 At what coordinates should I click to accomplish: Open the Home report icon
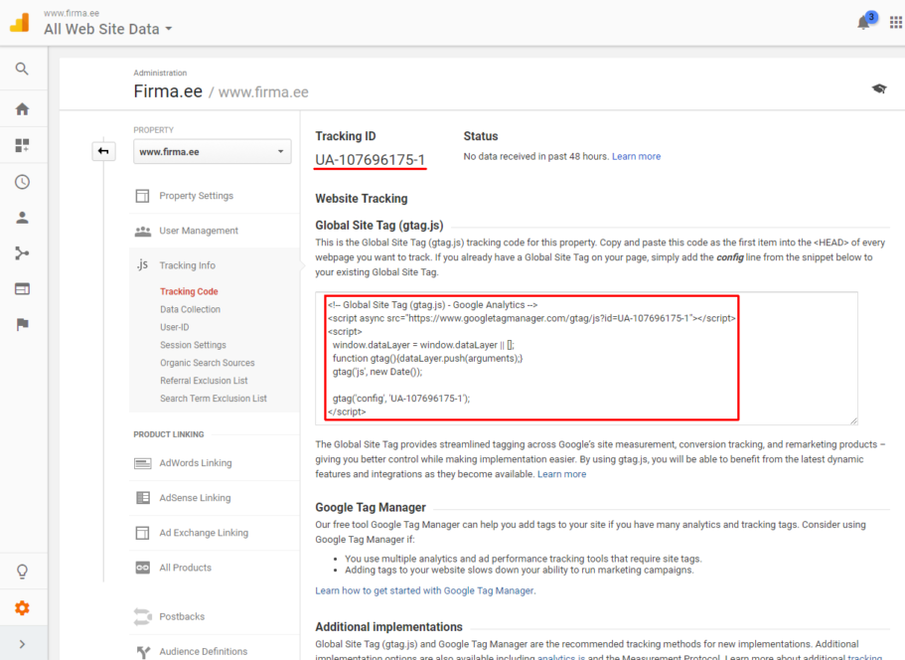(24, 109)
